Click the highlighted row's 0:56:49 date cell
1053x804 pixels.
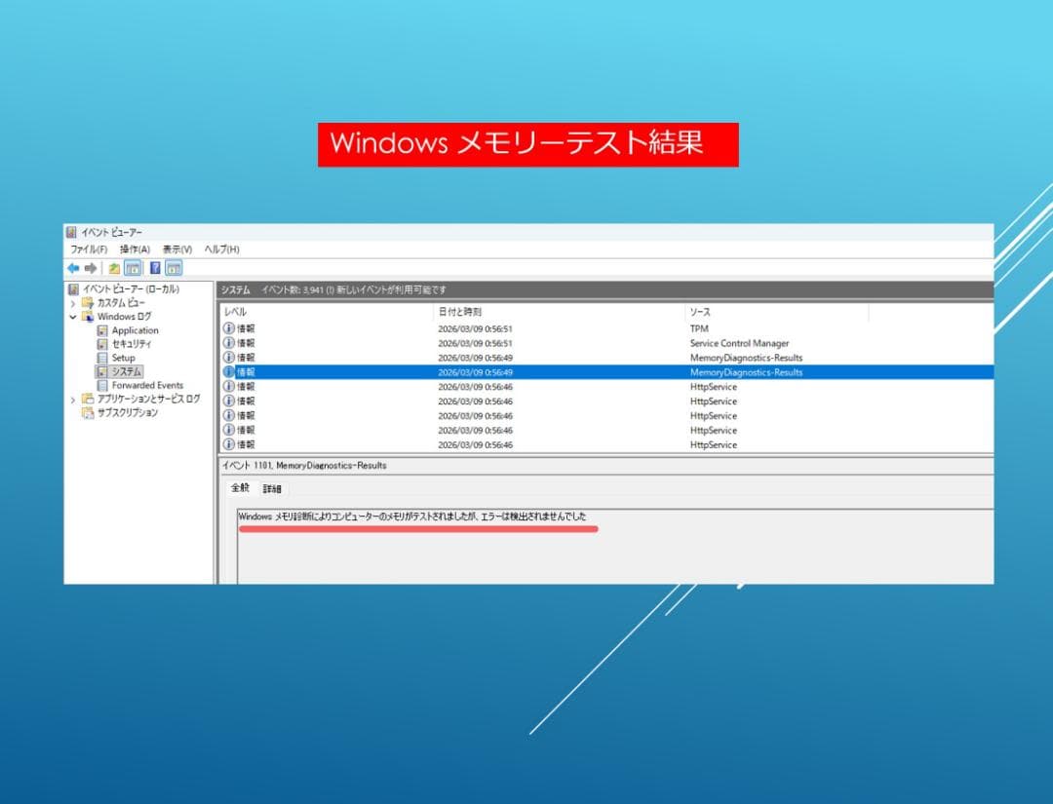[x=476, y=372]
